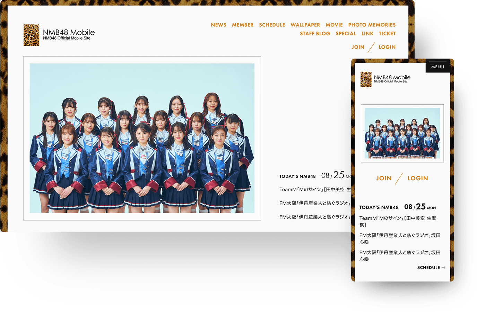Go to the SCHEDULE nav link at top

[272, 25]
